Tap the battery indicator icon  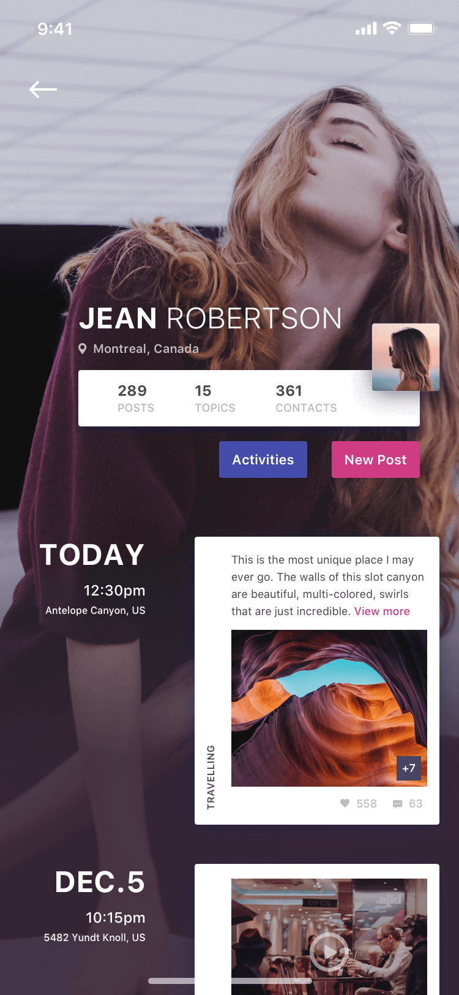422,28
